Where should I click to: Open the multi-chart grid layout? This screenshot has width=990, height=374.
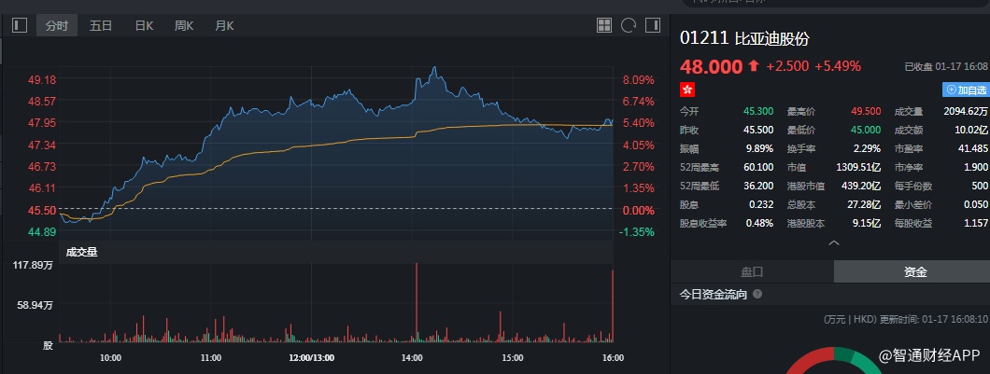603,25
